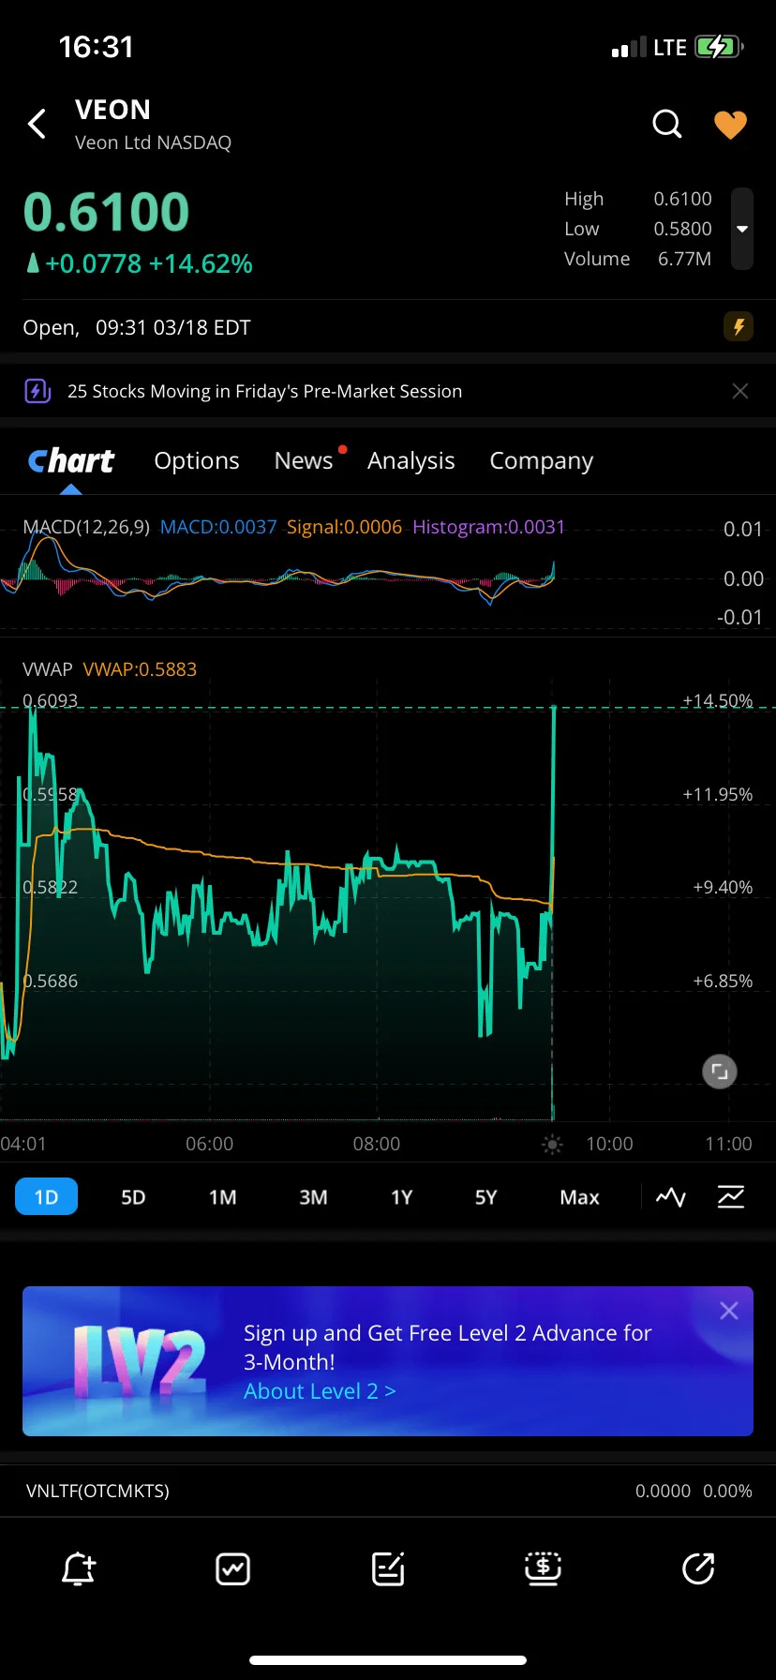Open chart indicators settings icon

point(731,1197)
